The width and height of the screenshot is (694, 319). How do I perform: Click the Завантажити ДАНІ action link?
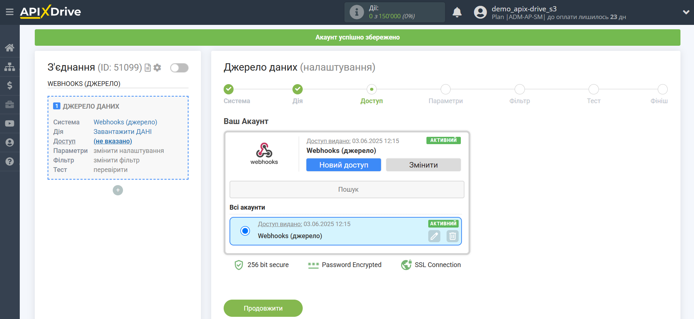tap(123, 132)
